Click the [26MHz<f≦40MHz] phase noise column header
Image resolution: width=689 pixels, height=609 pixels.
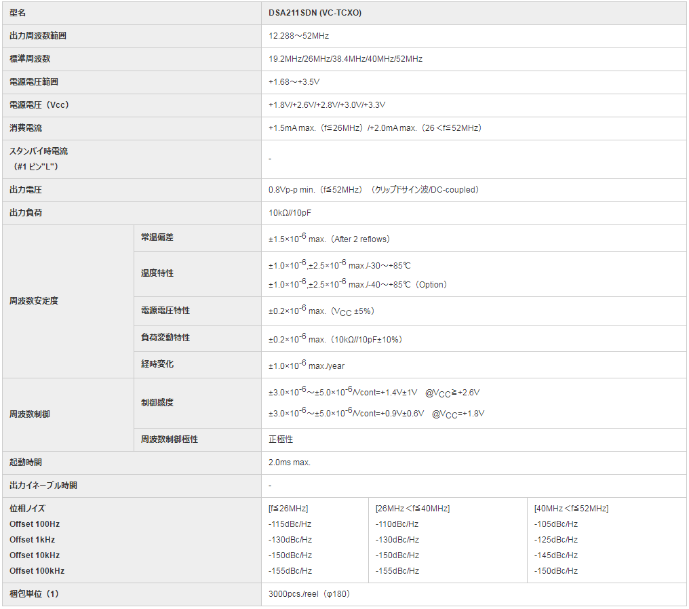click(412, 509)
